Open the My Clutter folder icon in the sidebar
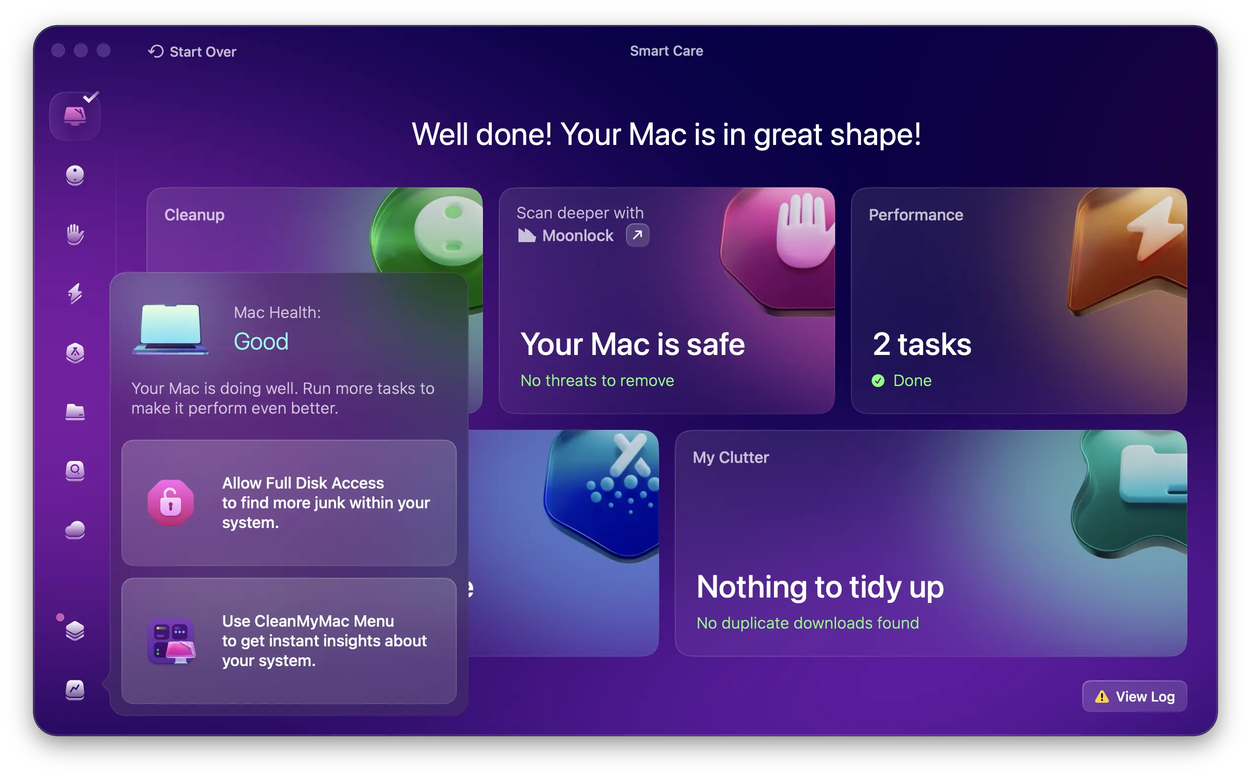This screenshot has height=777, width=1251. coord(75,412)
